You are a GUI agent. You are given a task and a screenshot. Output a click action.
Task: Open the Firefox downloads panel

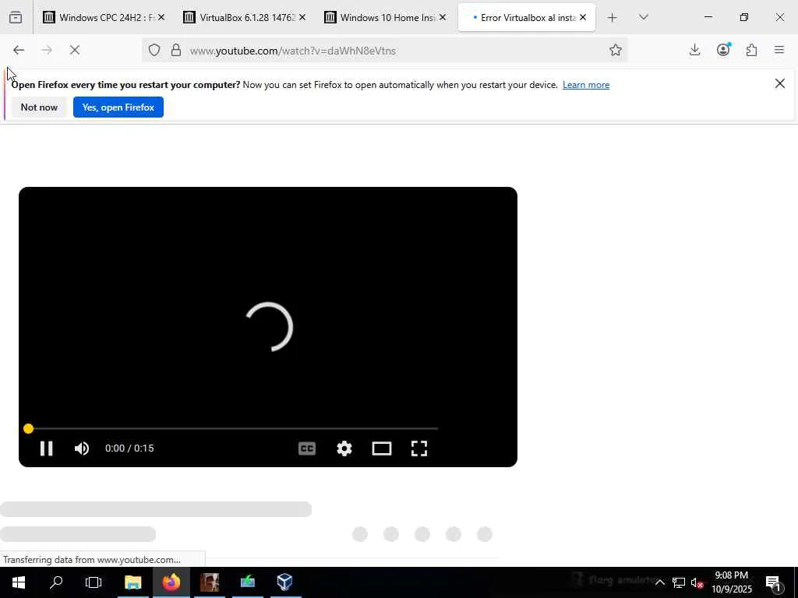(694, 50)
